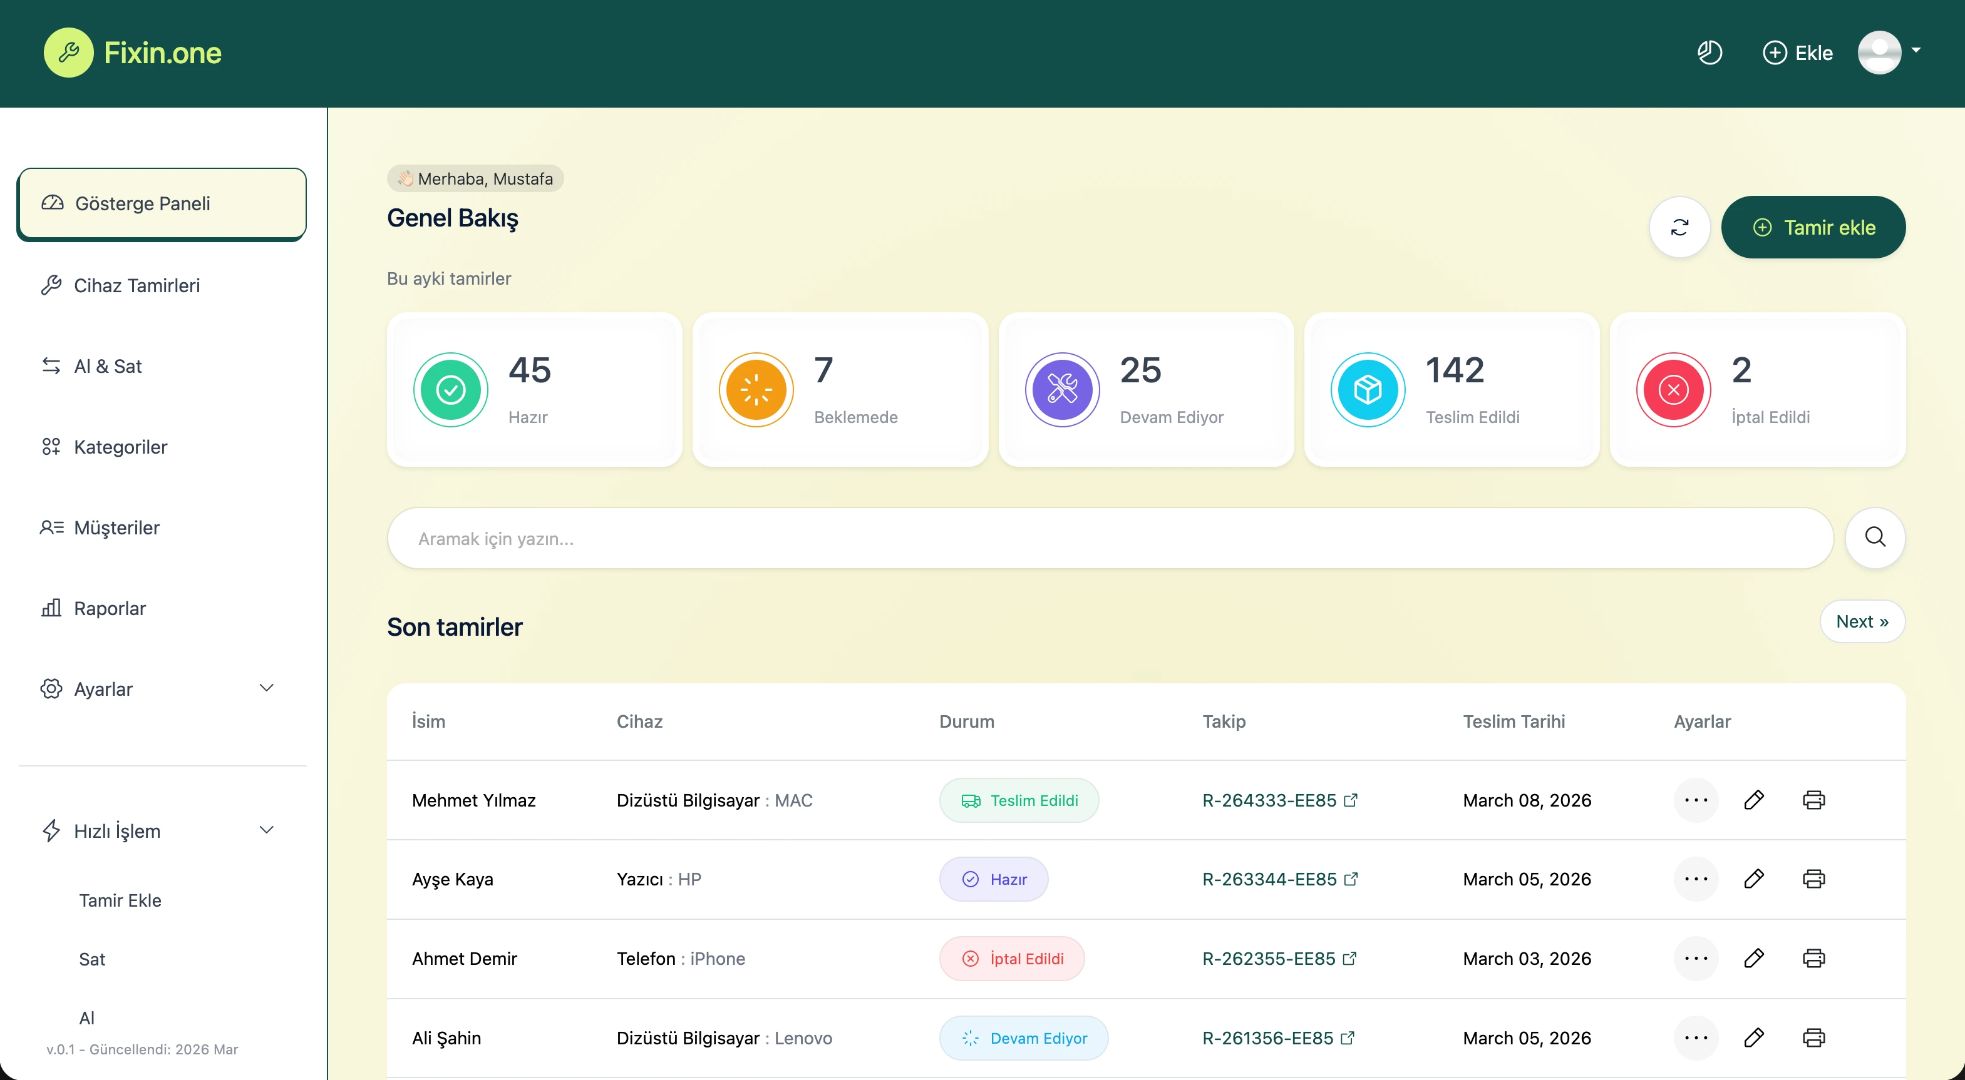The width and height of the screenshot is (1965, 1080).
Task: Click the green Hazır checkmark stat icon
Action: (451, 389)
